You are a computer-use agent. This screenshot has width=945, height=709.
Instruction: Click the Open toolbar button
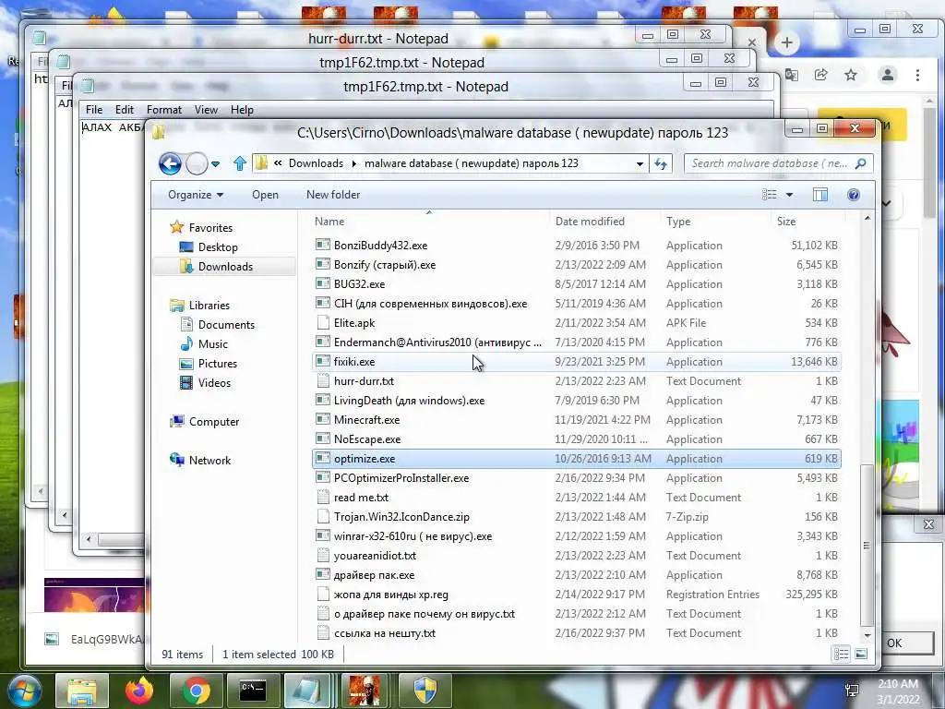click(x=265, y=195)
